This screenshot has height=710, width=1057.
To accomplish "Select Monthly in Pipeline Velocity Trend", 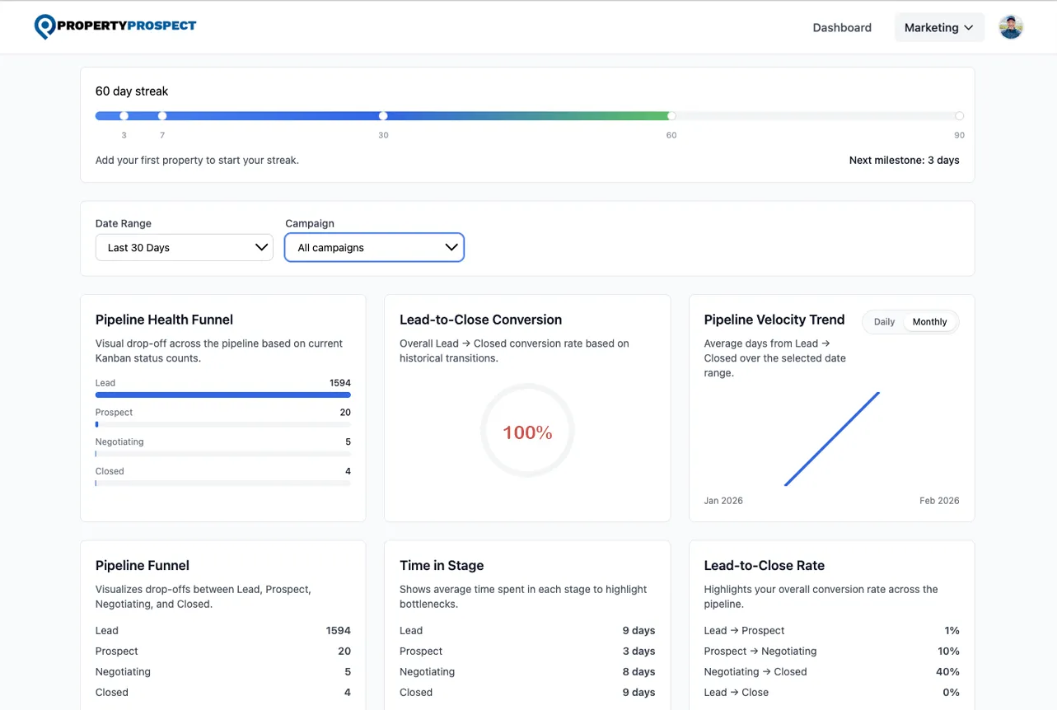I will pos(929,321).
